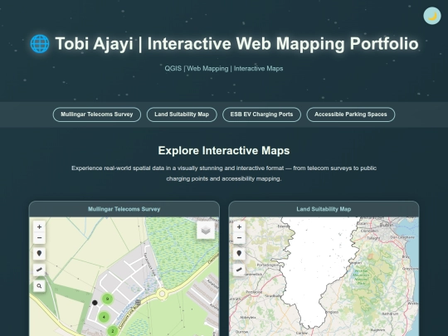Go to Accessible Parking Spaces section
This screenshot has width=448, height=336.
351,114
